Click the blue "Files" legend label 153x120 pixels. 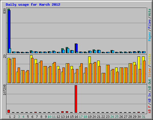coord(150,24)
